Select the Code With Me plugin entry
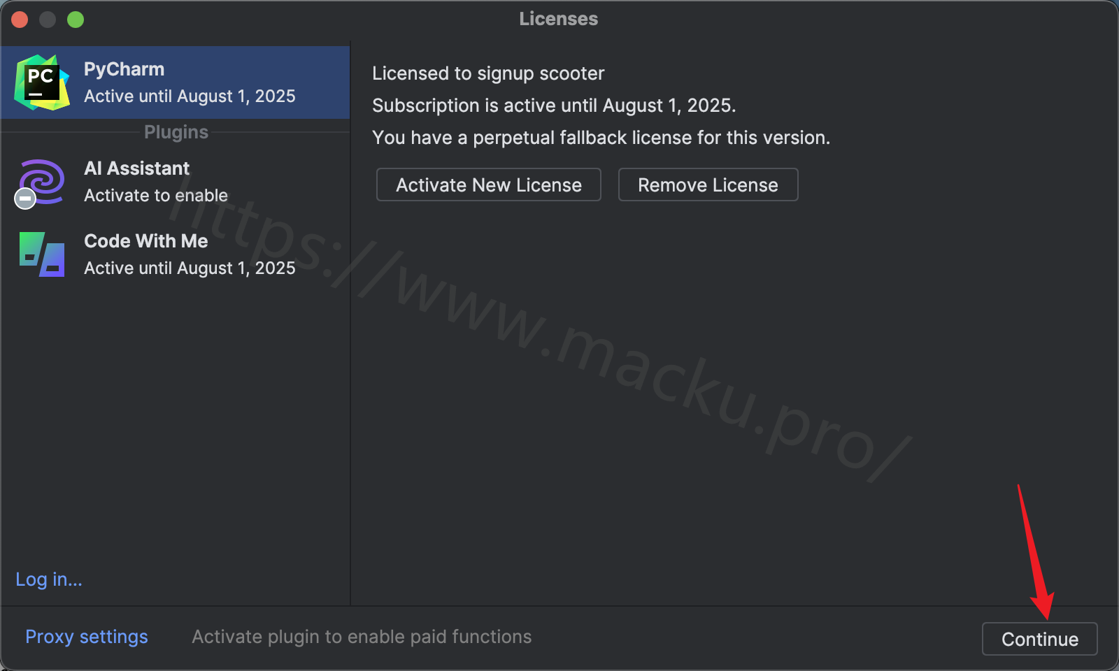 point(175,254)
